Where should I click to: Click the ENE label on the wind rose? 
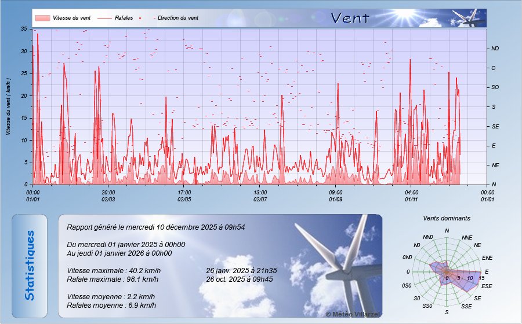487,257
